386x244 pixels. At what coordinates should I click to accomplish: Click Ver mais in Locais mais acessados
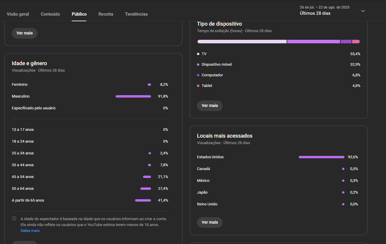210,222
